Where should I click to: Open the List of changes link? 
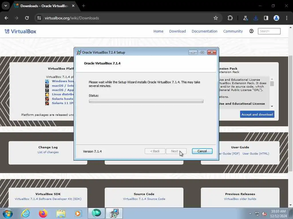(x=48, y=152)
